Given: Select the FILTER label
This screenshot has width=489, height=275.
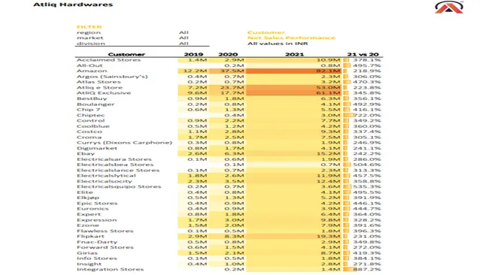Looking at the screenshot, I should tap(90, 27).
